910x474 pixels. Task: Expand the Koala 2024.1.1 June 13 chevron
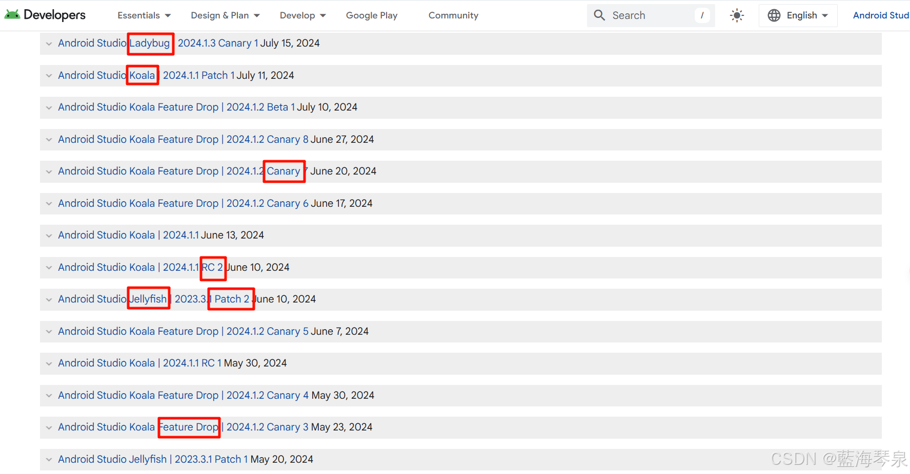click(49, 235)
